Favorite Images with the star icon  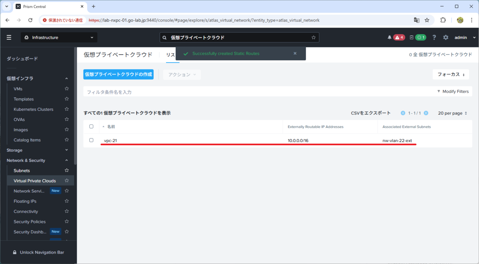pos(67,130)
